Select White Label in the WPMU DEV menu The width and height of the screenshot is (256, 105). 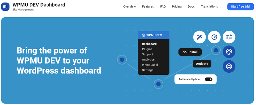[150, 65]
